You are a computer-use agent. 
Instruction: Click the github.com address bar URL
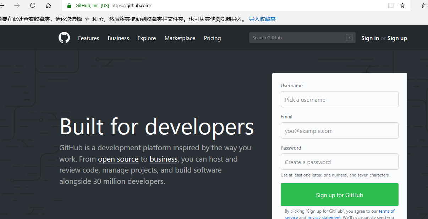[x=131, y=6]
